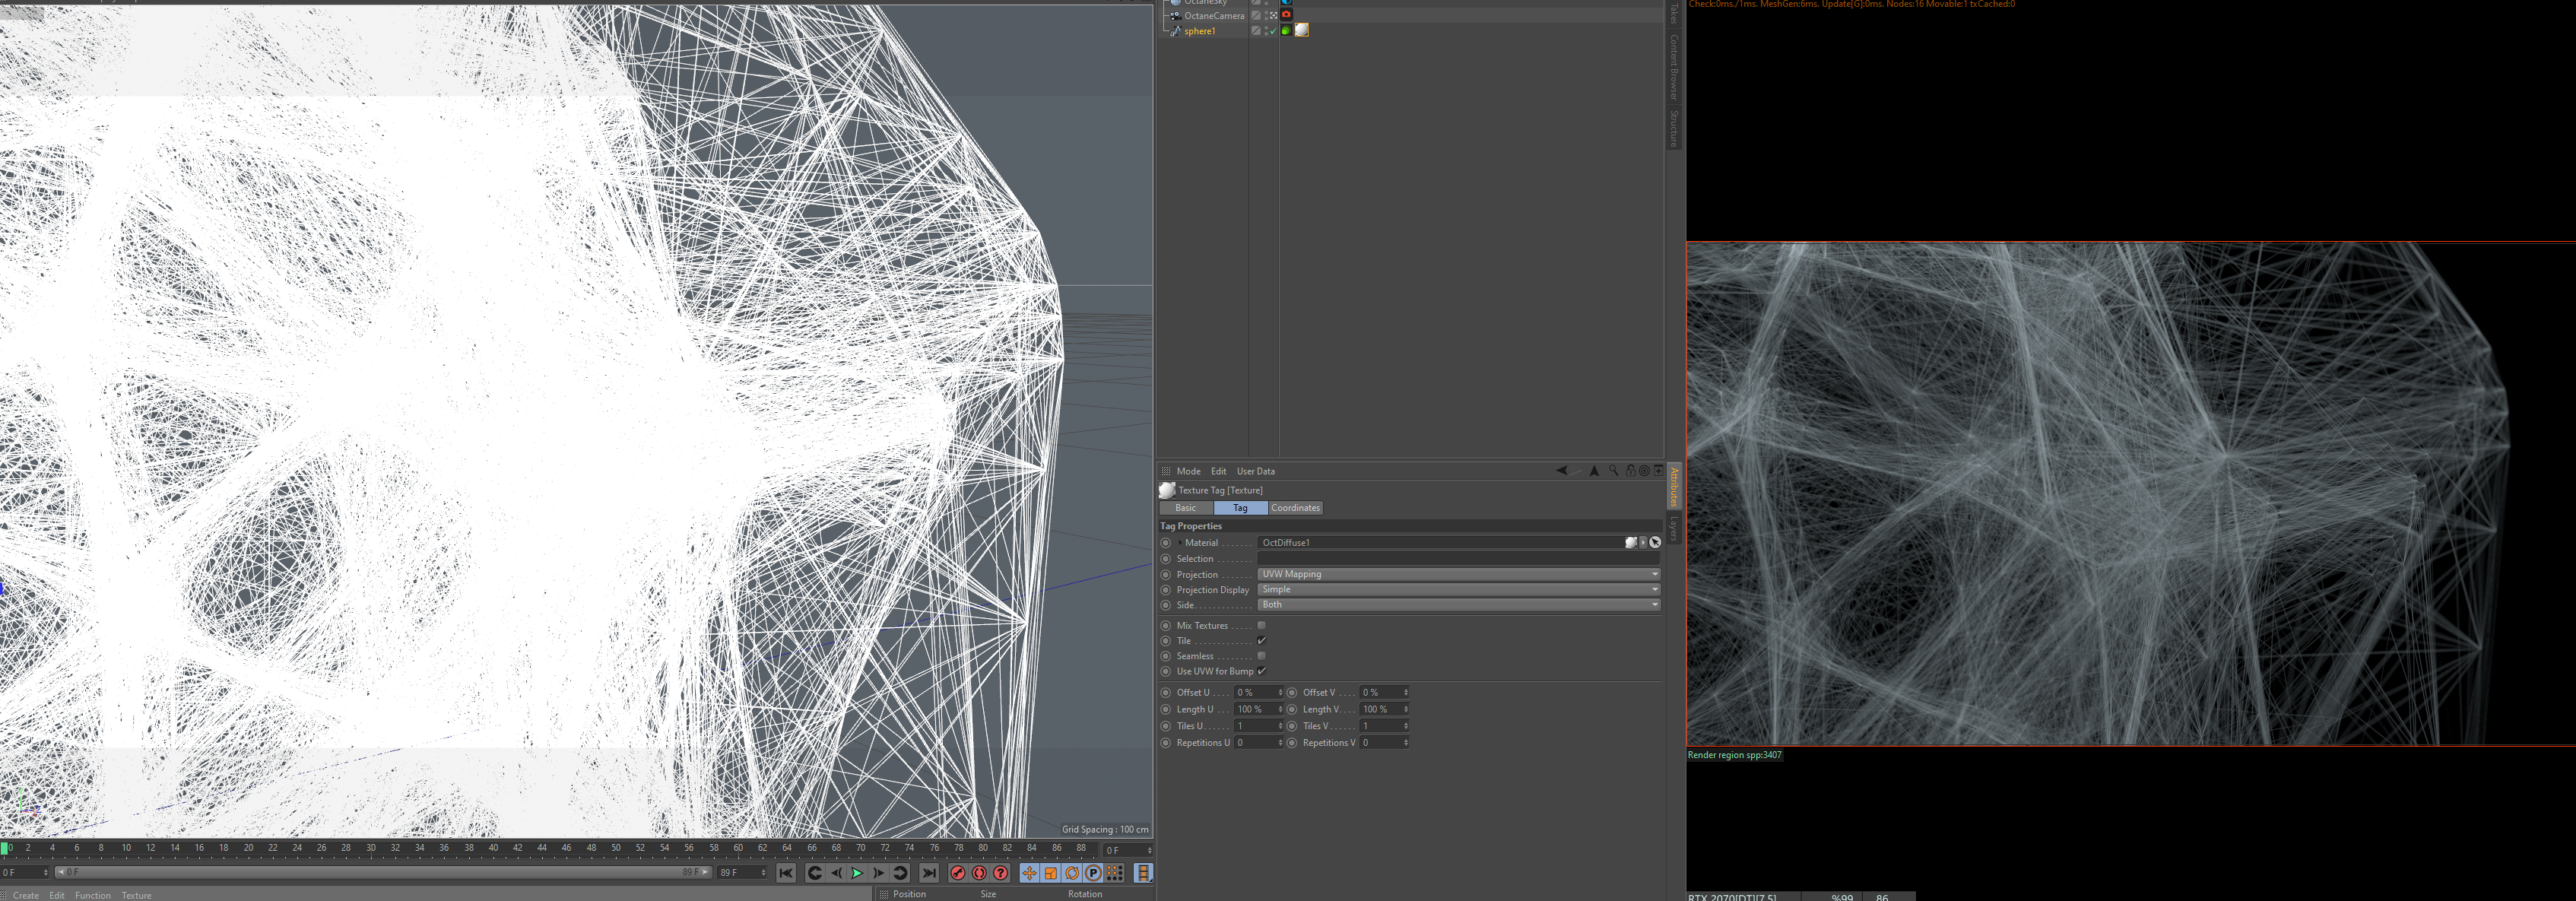
Task: Click the Go to End icon
Action: (x=929, y=873)
